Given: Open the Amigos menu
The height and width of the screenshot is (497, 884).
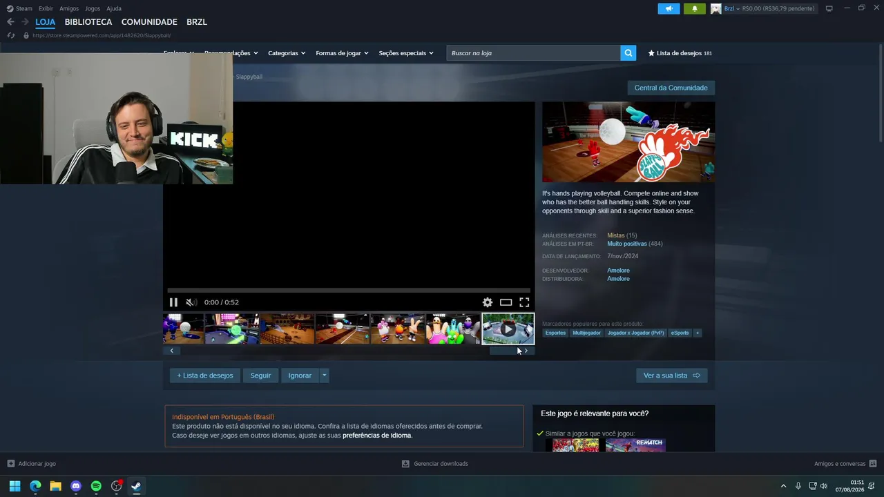Looking at the screenshot, I should pos(69,8).
